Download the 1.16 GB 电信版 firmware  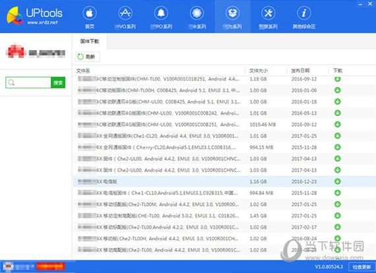point(337,181)
